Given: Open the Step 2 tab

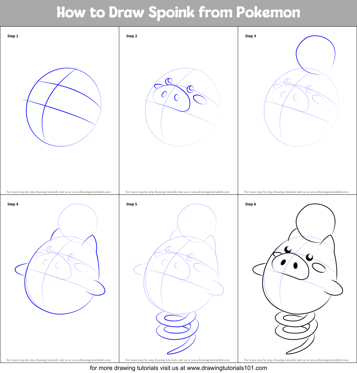Looking at the screenshot, I should click(x=132, y=36).
